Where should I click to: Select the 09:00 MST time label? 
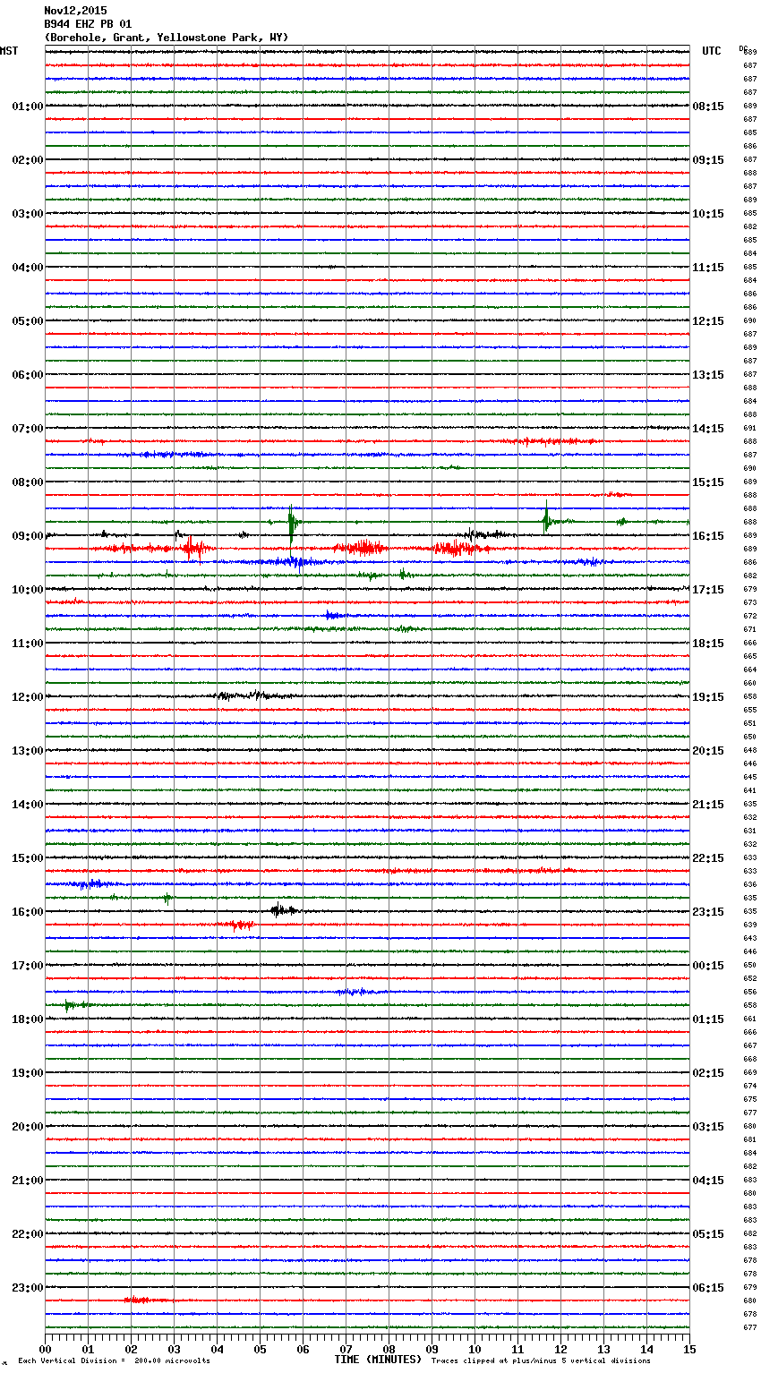27,536
